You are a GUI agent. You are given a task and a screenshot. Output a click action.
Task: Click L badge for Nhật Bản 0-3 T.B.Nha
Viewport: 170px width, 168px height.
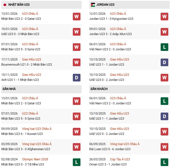pyautogui.click(x=76, y=162)
